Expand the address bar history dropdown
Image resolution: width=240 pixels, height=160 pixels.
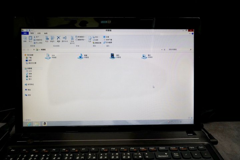tap(162, 50)
